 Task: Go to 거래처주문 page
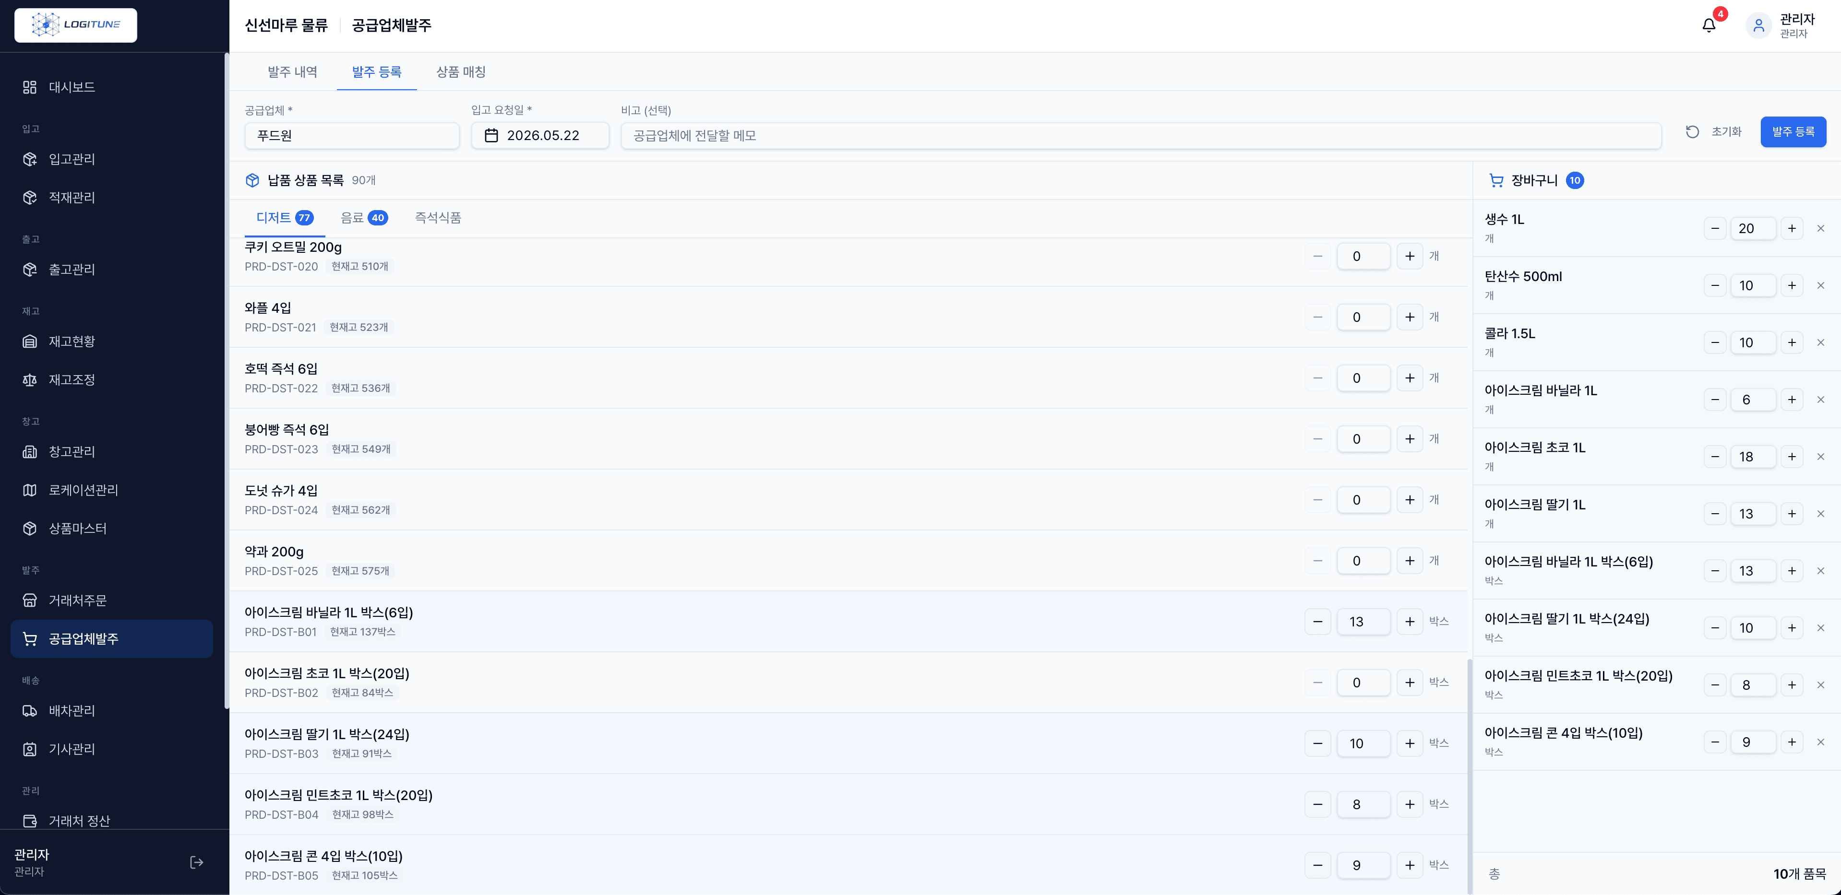click(111, 601)
